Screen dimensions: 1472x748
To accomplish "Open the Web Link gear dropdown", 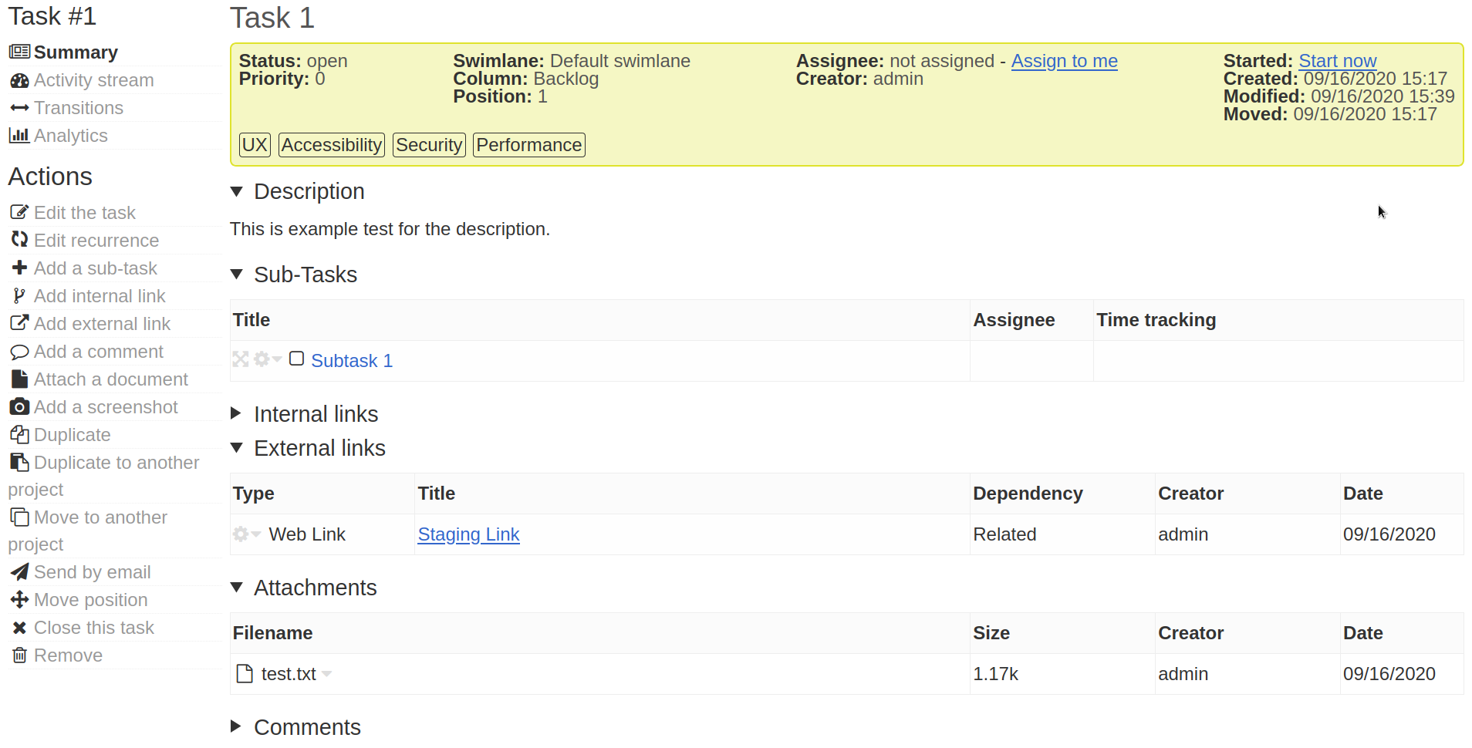I will [x=246, y=534].
